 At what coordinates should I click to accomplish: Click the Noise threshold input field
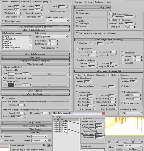pyautogui.click(x=20, y=116)
